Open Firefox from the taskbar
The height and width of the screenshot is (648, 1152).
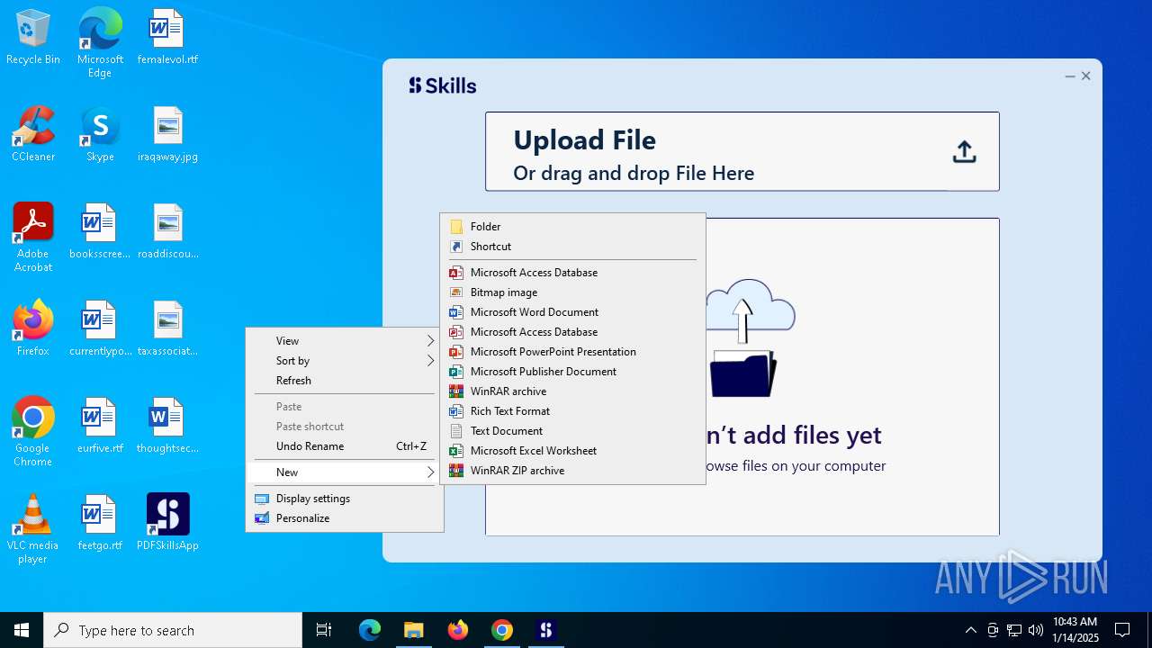click(457, 630)
